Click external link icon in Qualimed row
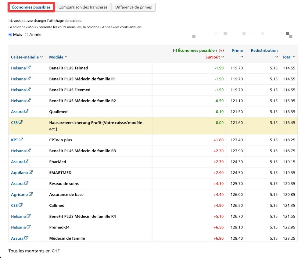 (x=26, y=111)
